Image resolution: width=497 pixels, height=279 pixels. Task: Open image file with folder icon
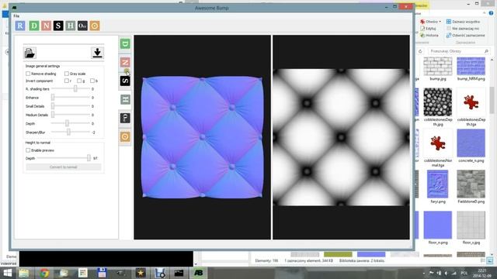[30, 53]
